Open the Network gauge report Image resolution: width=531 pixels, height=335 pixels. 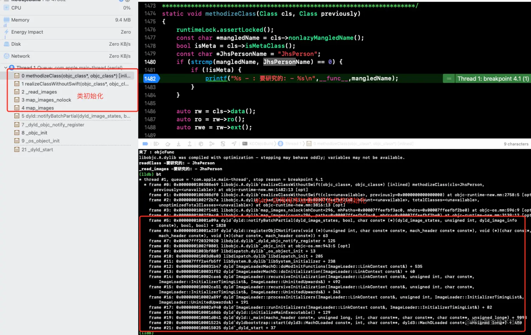[67, 56]
